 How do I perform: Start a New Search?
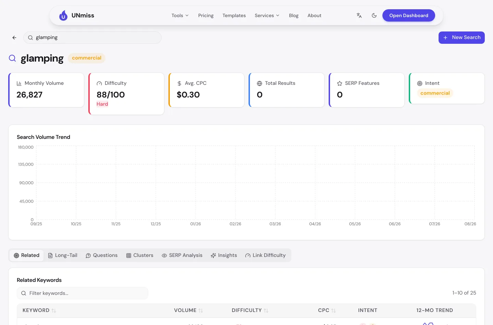tap(462, 38)
